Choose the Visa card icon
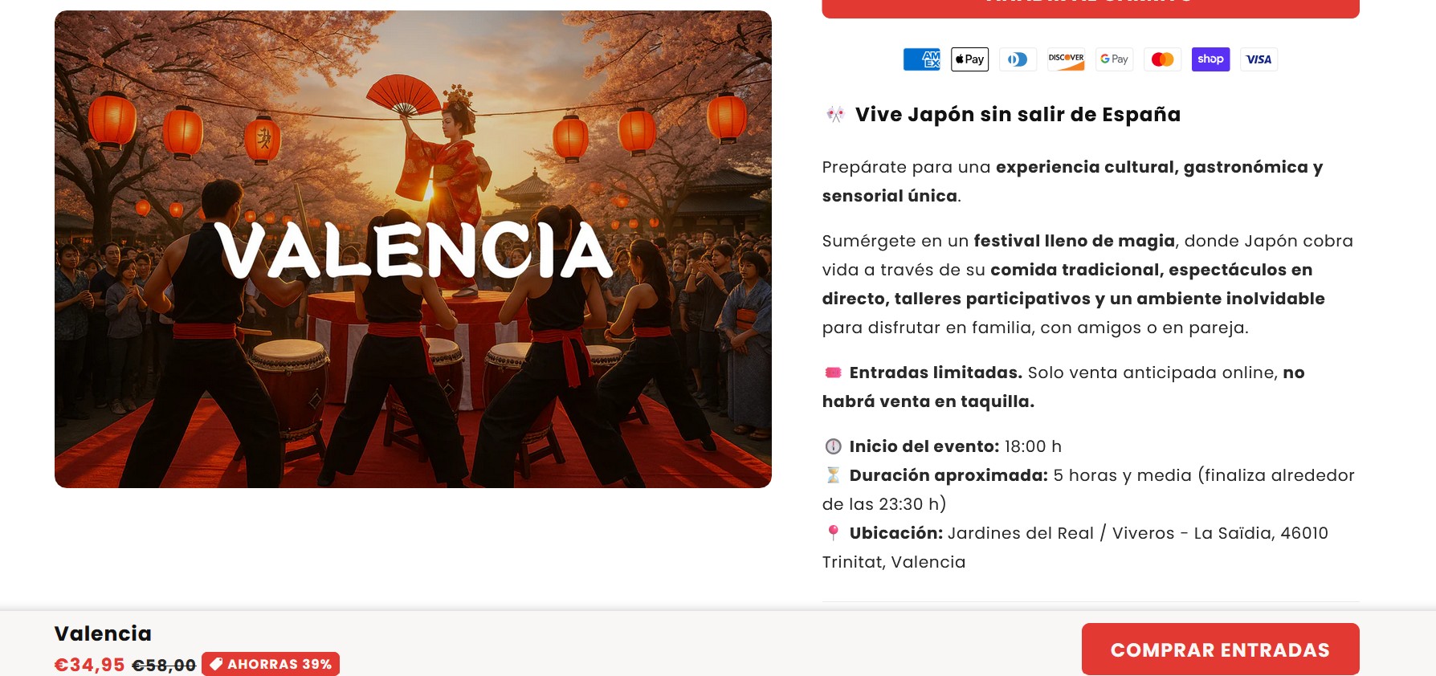 [1259, 59]
